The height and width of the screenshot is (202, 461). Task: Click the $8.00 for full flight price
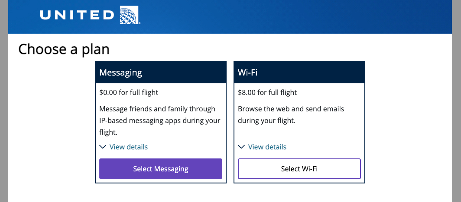point(267,92)
